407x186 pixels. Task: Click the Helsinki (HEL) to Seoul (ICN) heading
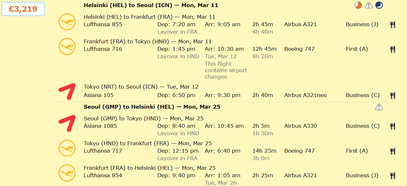tap(151, 5)
